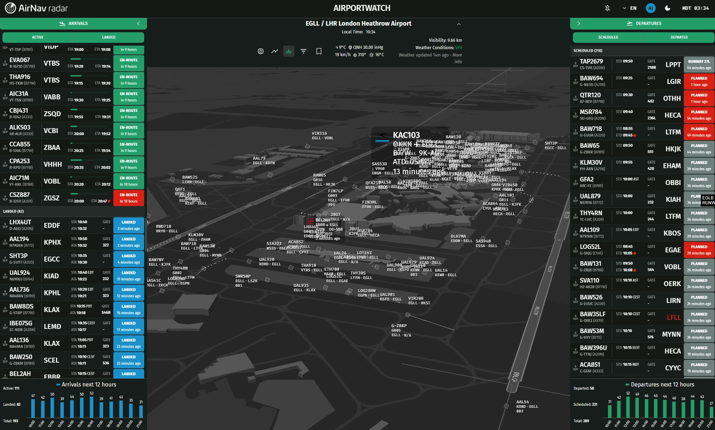The image size is (715, 430).
Task: Click DLH7MA aircraft label on map
Action: point(462,239)
